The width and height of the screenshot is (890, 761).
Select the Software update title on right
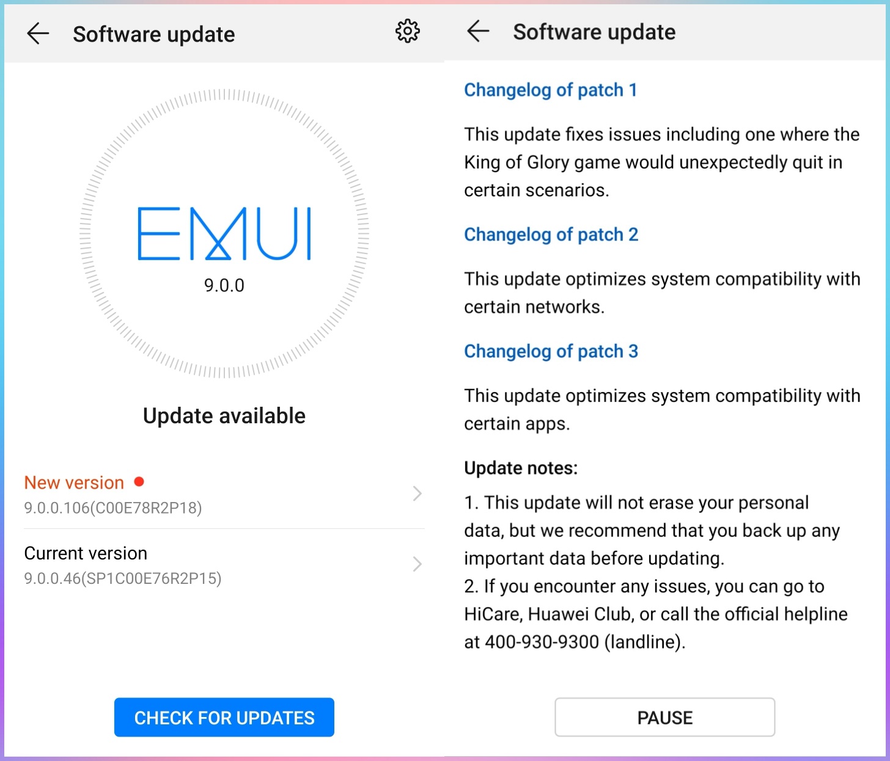pyautogui.click(x=594, y=32)
